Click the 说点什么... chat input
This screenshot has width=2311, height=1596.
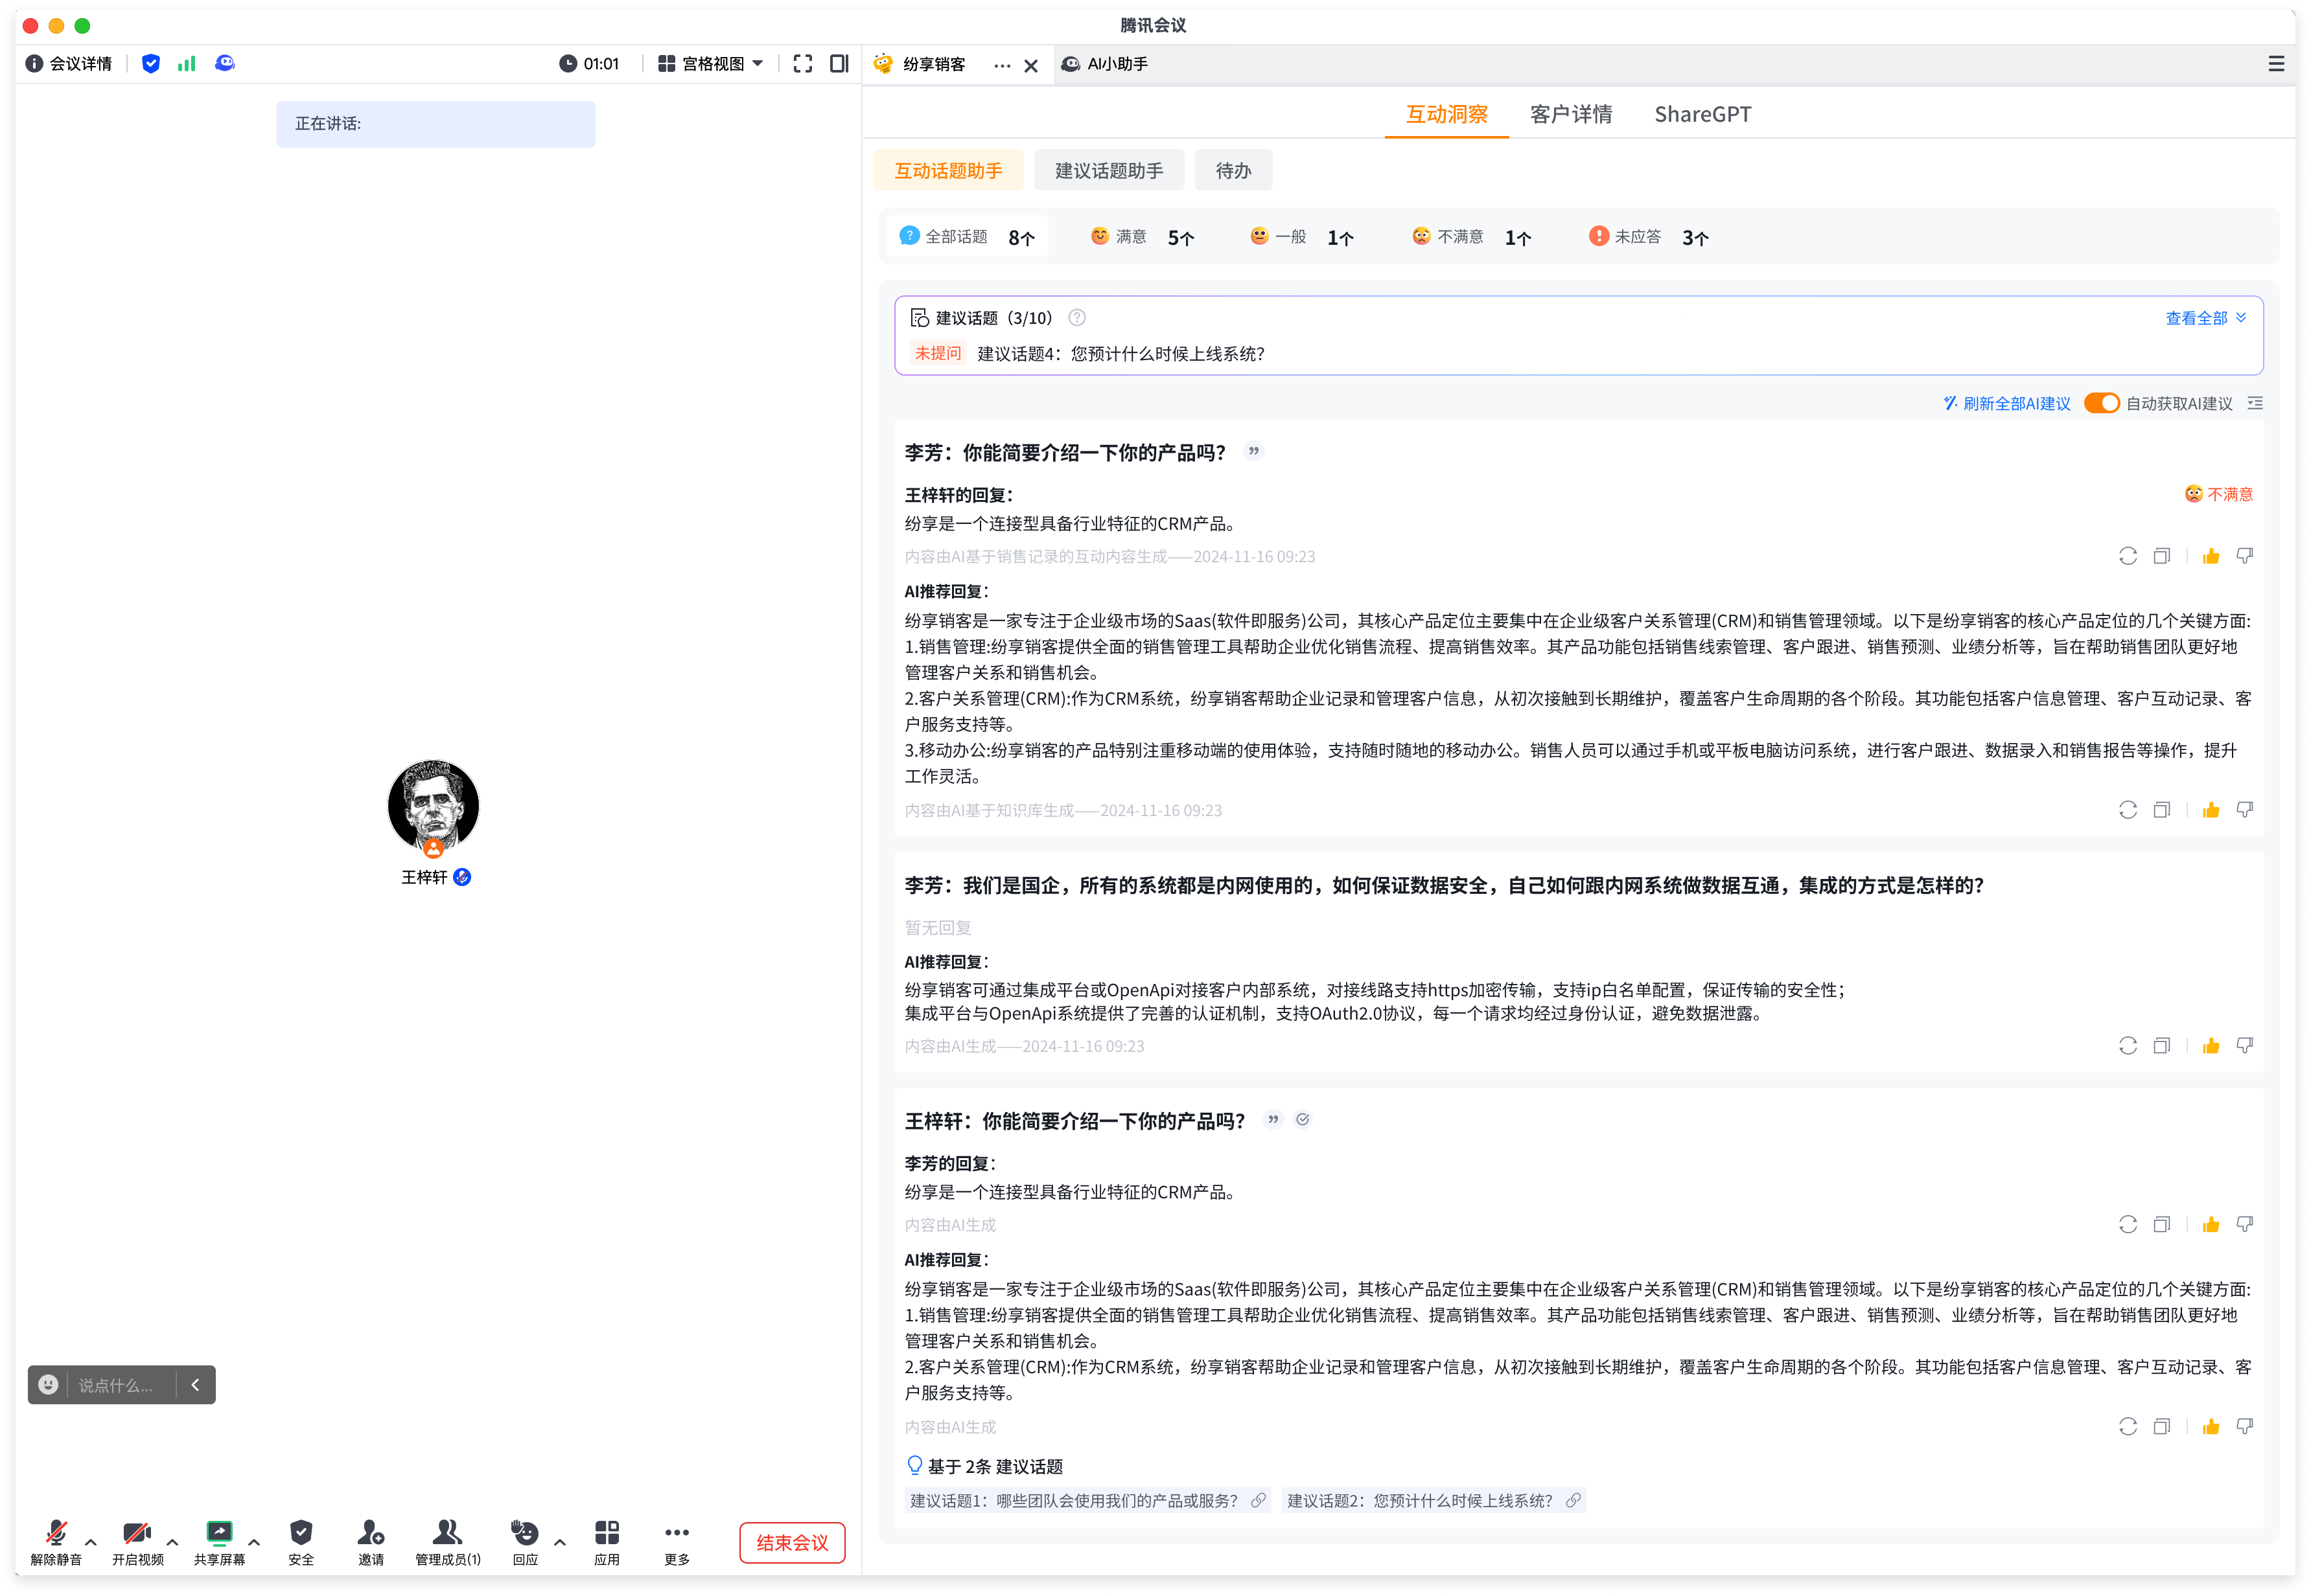click(117, 1385)
